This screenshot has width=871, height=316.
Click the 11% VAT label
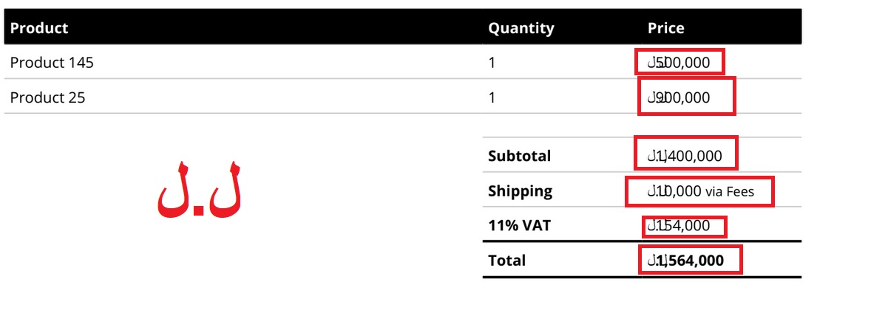tap(519, 226)
